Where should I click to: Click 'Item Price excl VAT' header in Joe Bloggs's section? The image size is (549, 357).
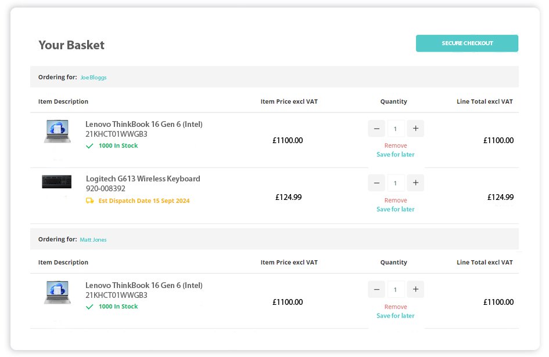pos(289,101)
